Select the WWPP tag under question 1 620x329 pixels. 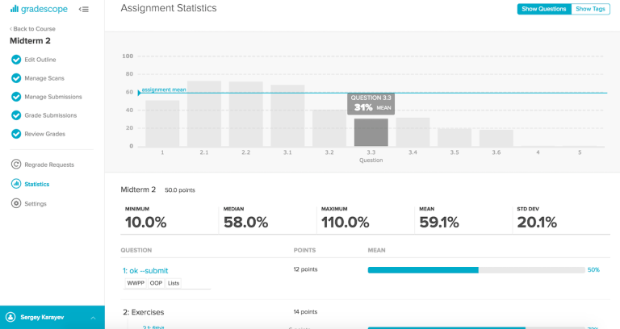tap(134, 283)
